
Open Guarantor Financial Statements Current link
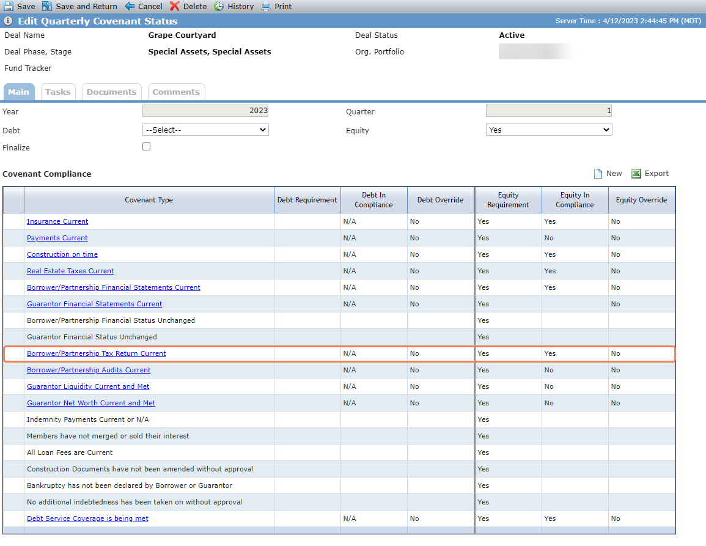pos(95,304)
